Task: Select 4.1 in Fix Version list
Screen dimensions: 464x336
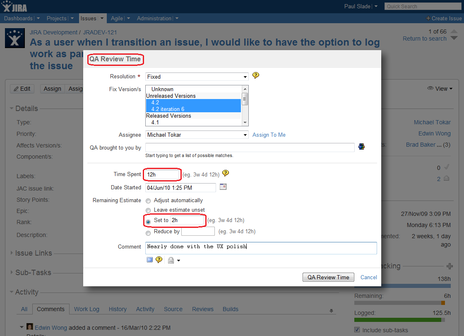Action: (x=194, y=122)
